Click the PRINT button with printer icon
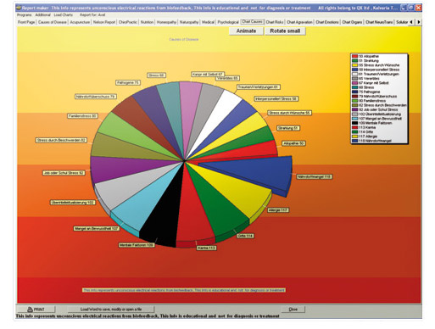This screenshot has width=435, height=329. [x=36, y=309]
